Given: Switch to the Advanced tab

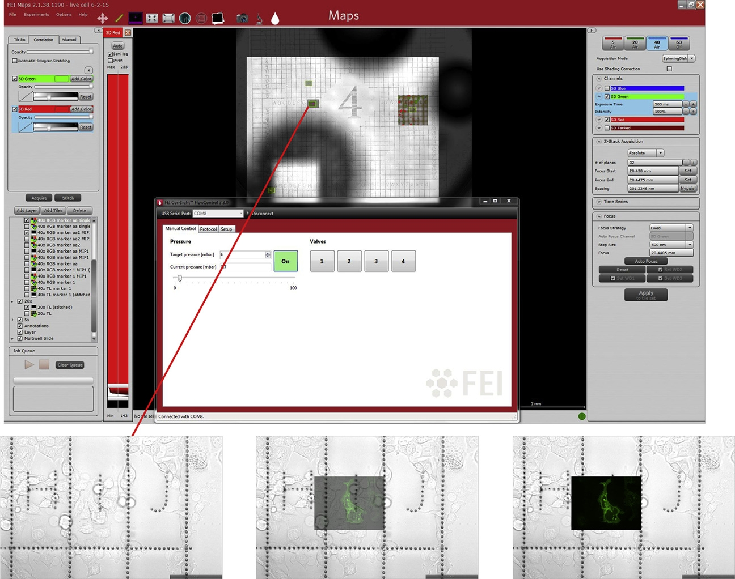Looking at the screenshot, I should point(69,40).
